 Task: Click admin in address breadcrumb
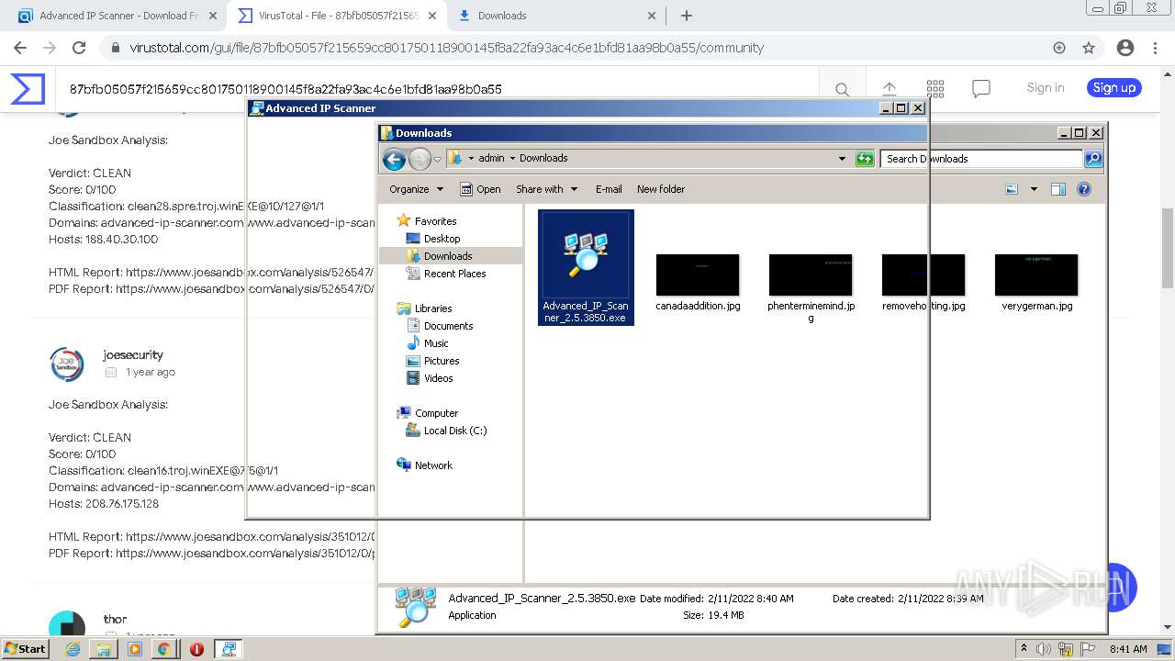pos(491,159)
